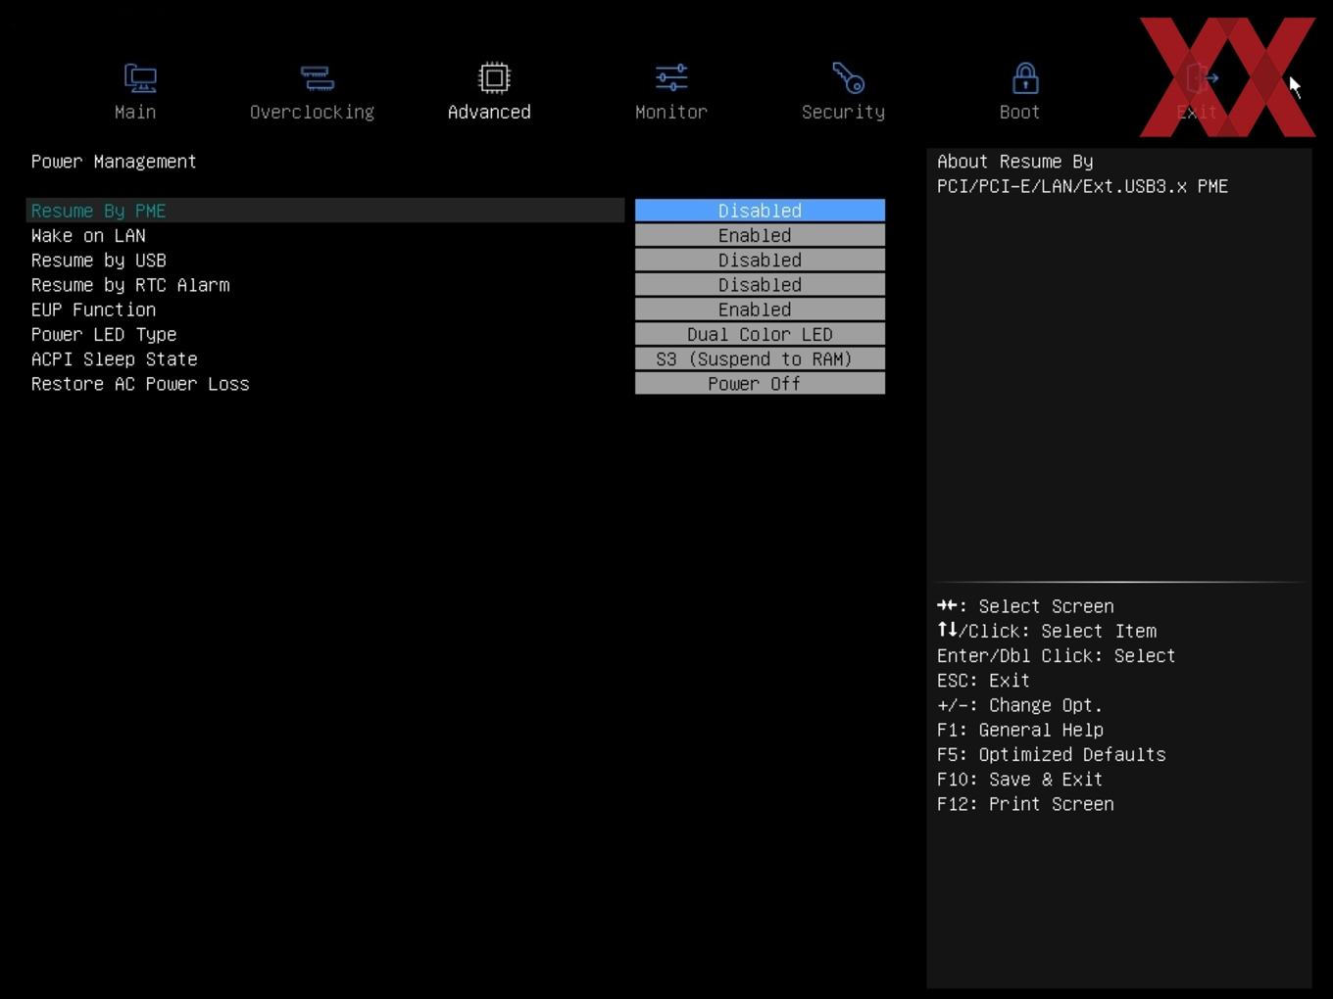The height and width of the screenshot is (999, 1333).
Task: Select EUP Function row label
Action: [93, 309]
